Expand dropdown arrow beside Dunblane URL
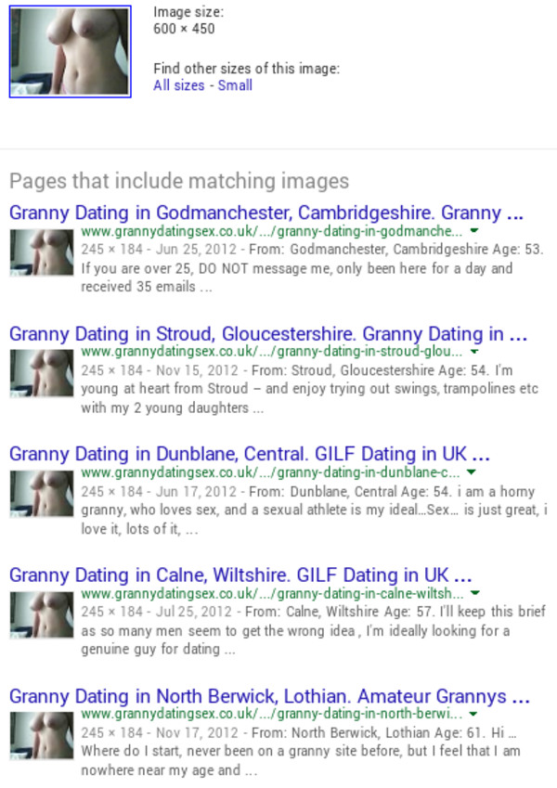The image size is (557, 788). pyautogui.click(x=471, y=472)
